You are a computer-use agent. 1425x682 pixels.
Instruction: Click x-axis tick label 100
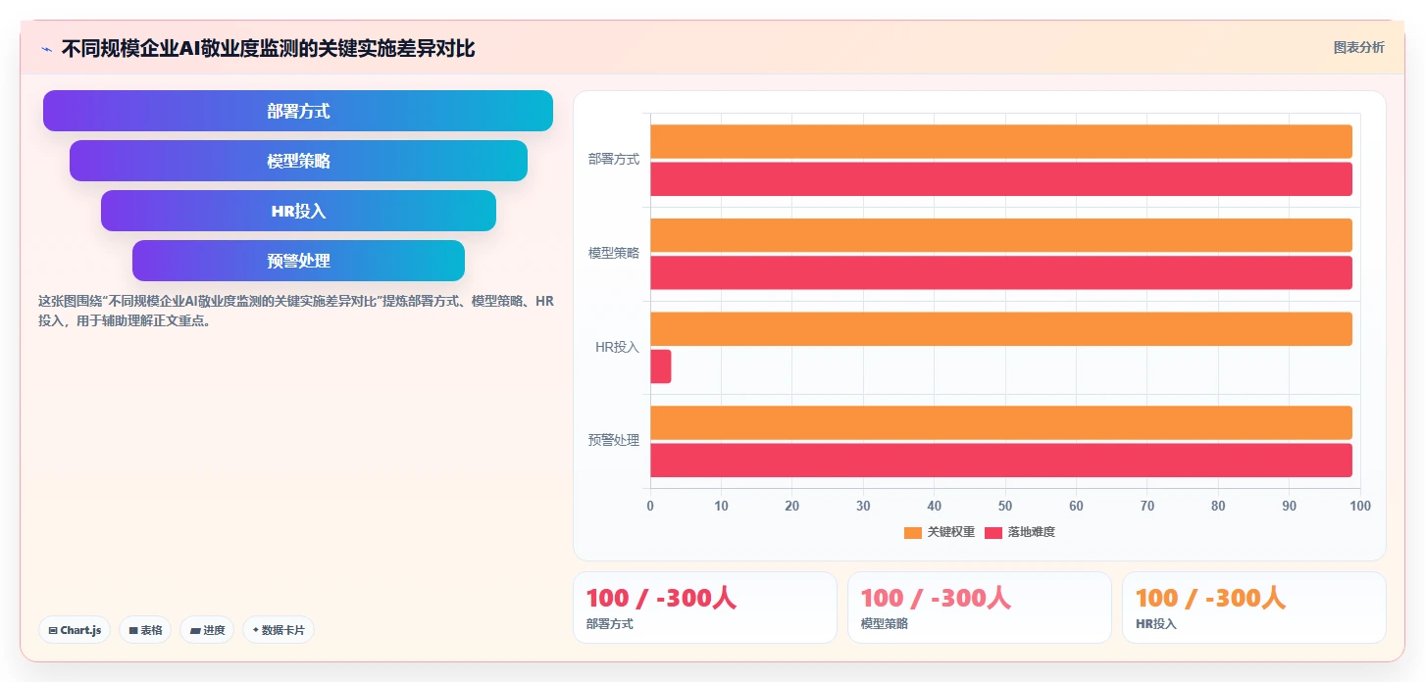point(1359,506)
